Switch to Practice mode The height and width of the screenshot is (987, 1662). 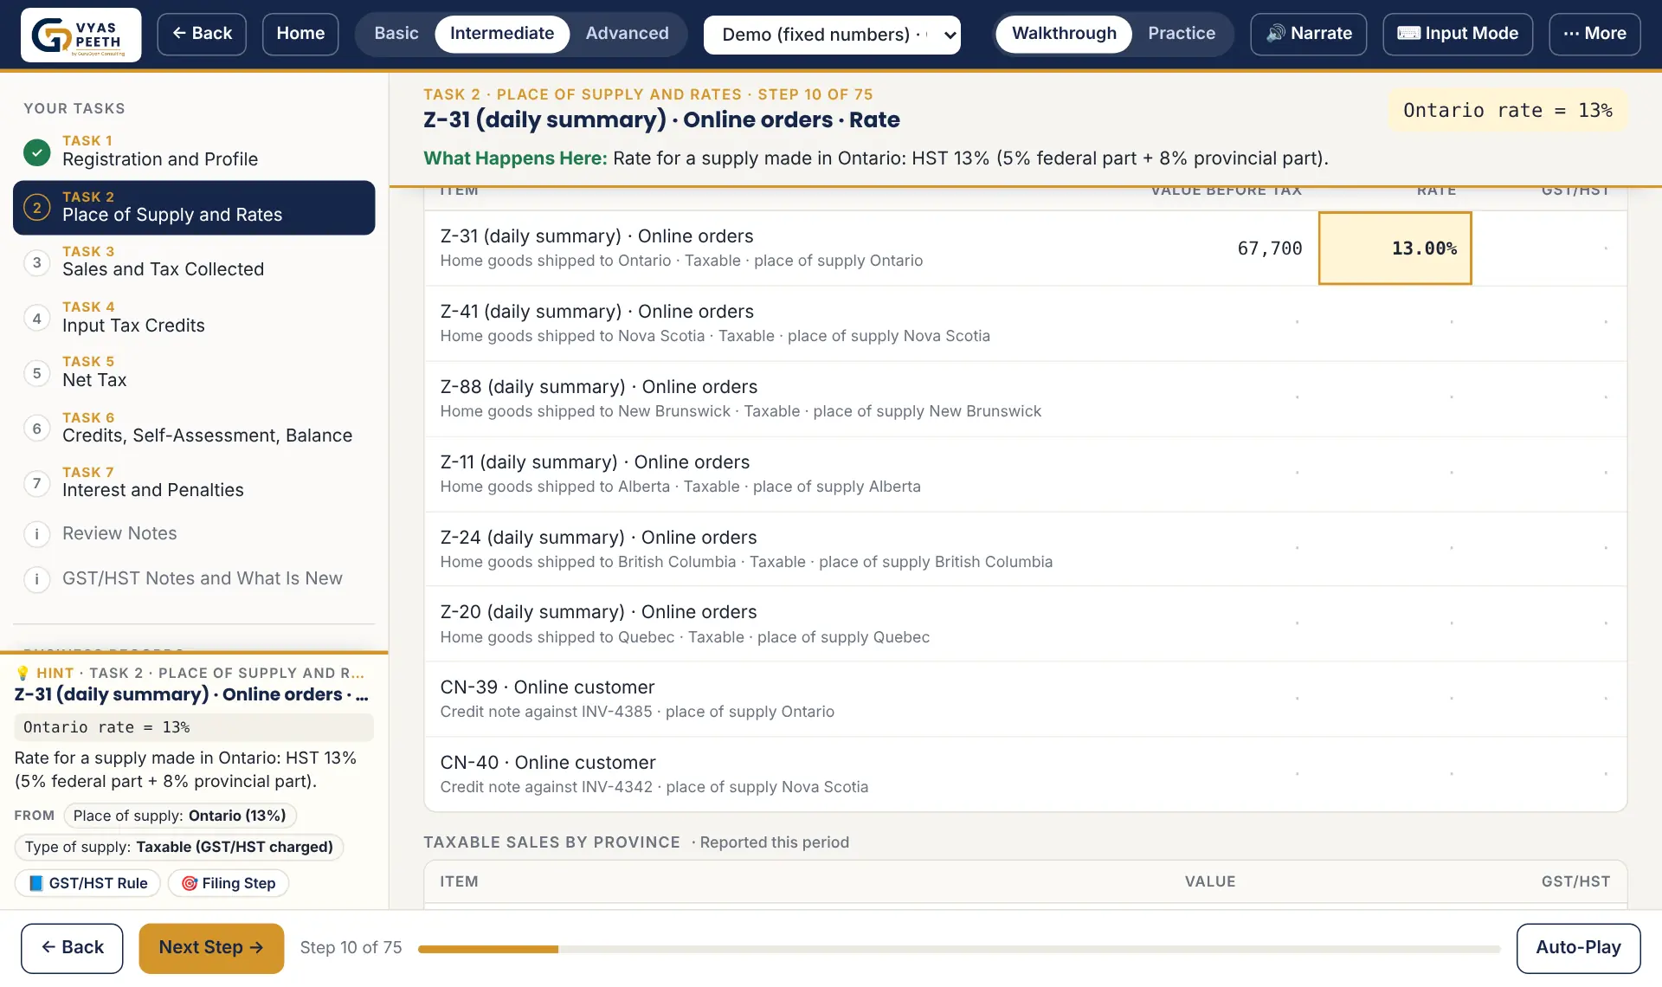pyautogui.click(x=1182, y=34)
